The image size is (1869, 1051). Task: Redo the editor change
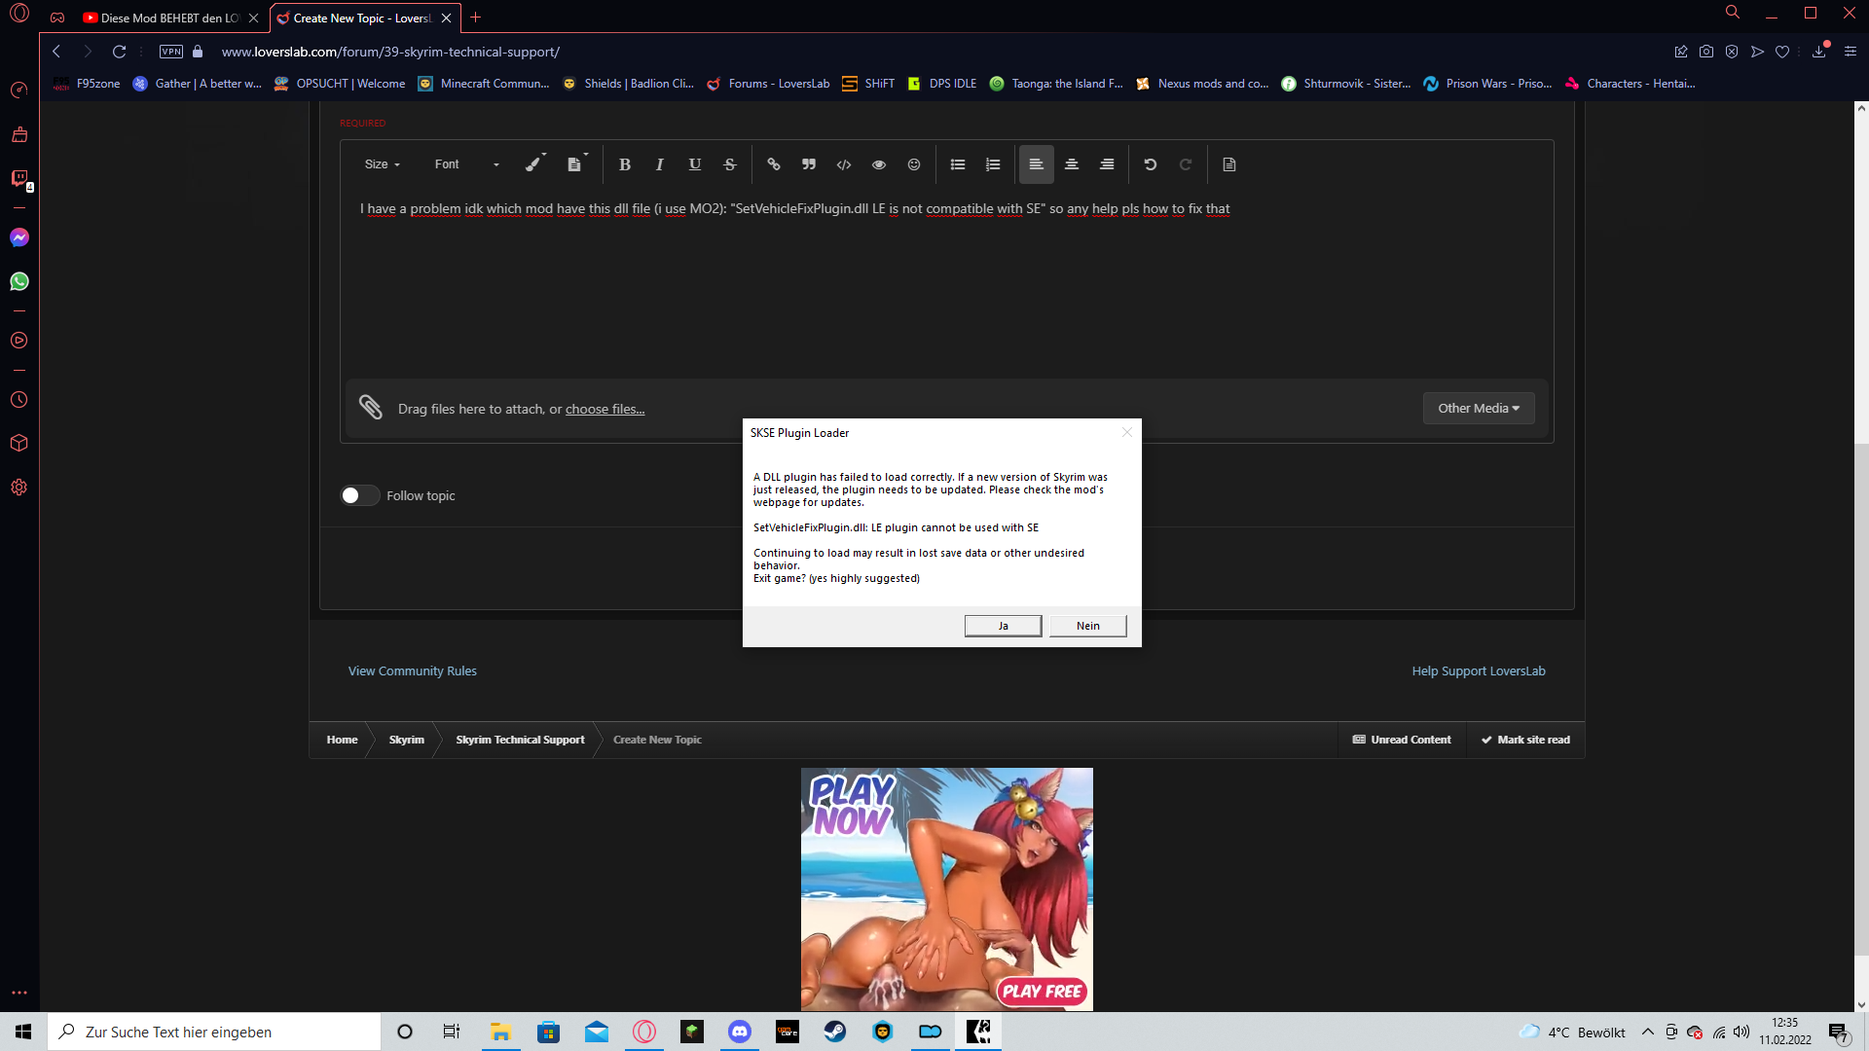point(1186,164)
